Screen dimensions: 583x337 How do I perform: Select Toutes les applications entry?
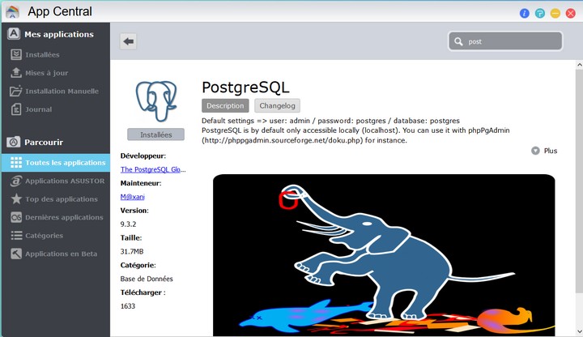point(56,163)
